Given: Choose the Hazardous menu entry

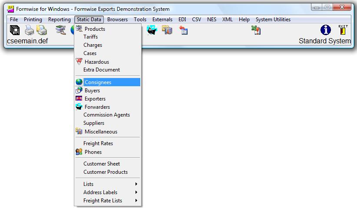Looking at the screenshot, I should 97,62.
